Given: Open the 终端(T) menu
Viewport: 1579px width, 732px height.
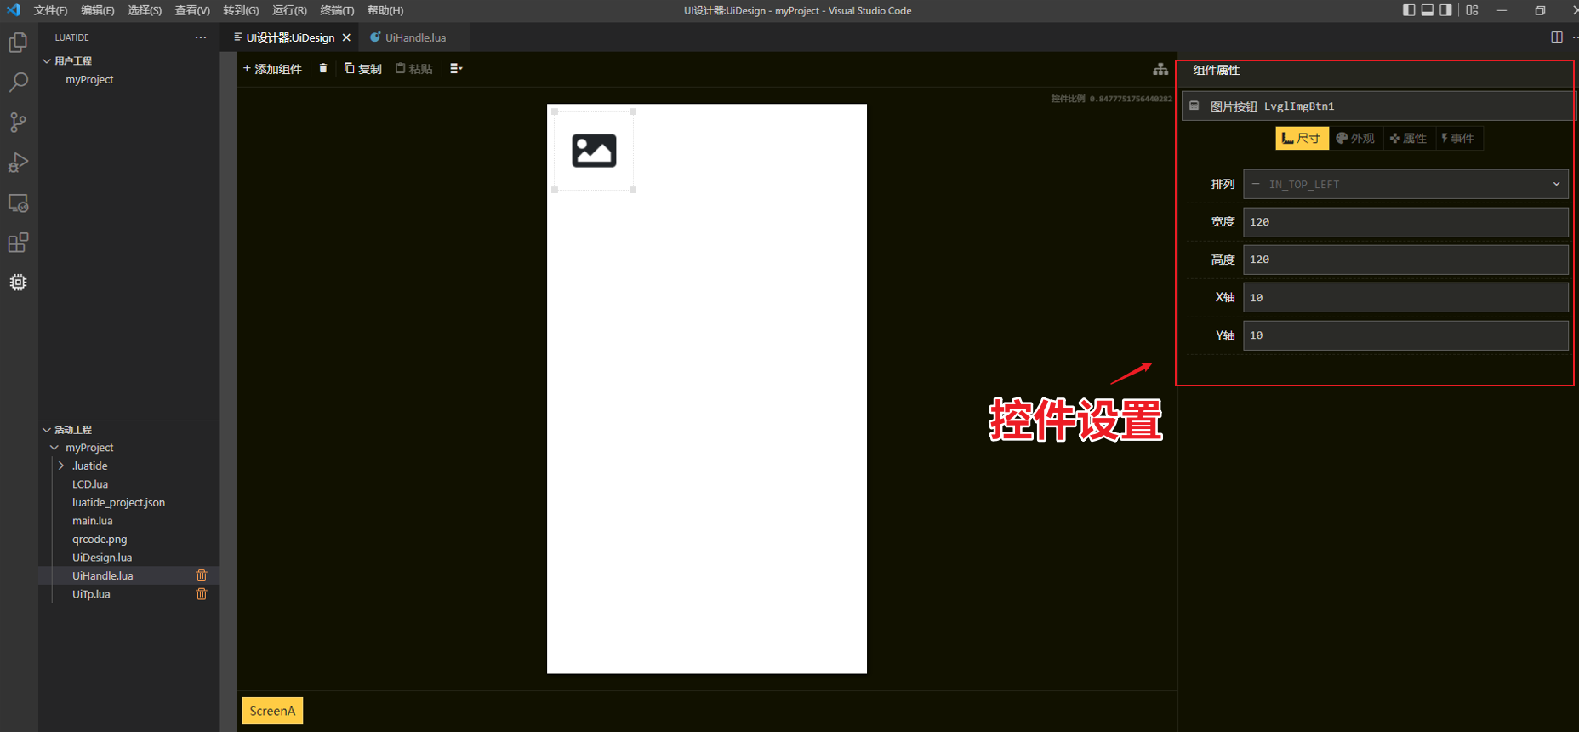Looking at the screenshot, I should [337, 10].
